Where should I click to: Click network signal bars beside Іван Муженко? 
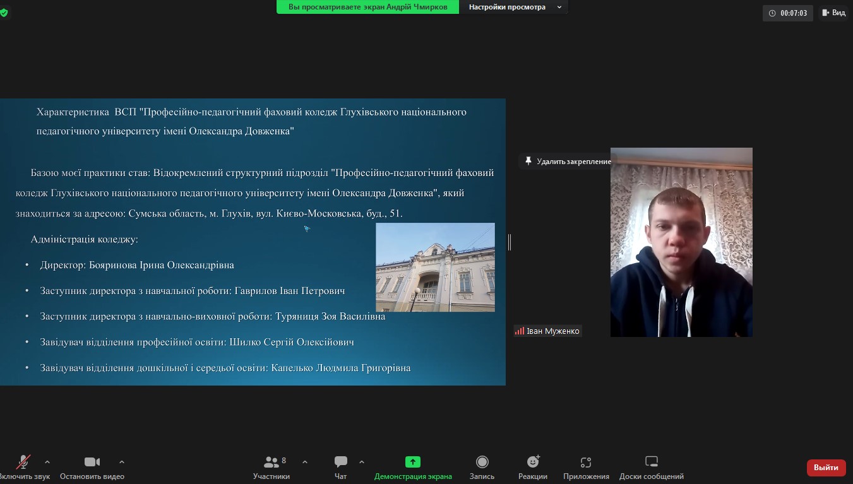point(520,331)
